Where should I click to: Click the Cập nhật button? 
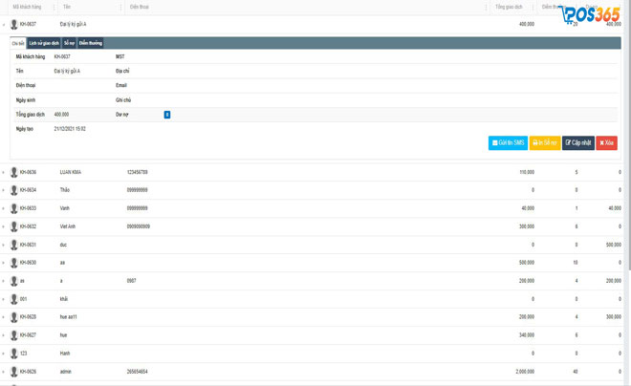578,142
